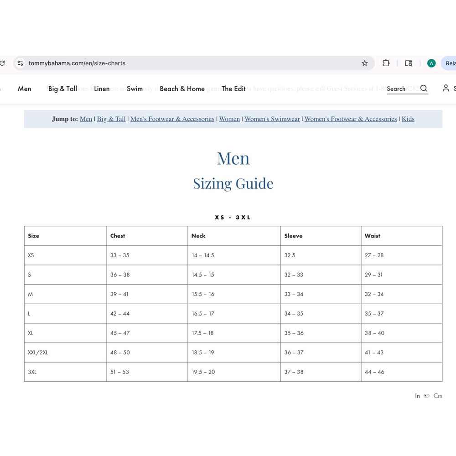Click the tommybahama.com address bar URL
This screenshot has height=456, width=456.
(x=77, y=63)
